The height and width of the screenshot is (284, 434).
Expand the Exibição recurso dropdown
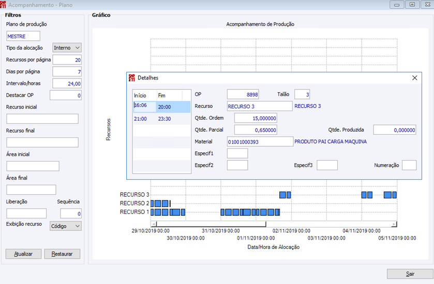coord(66,226)
